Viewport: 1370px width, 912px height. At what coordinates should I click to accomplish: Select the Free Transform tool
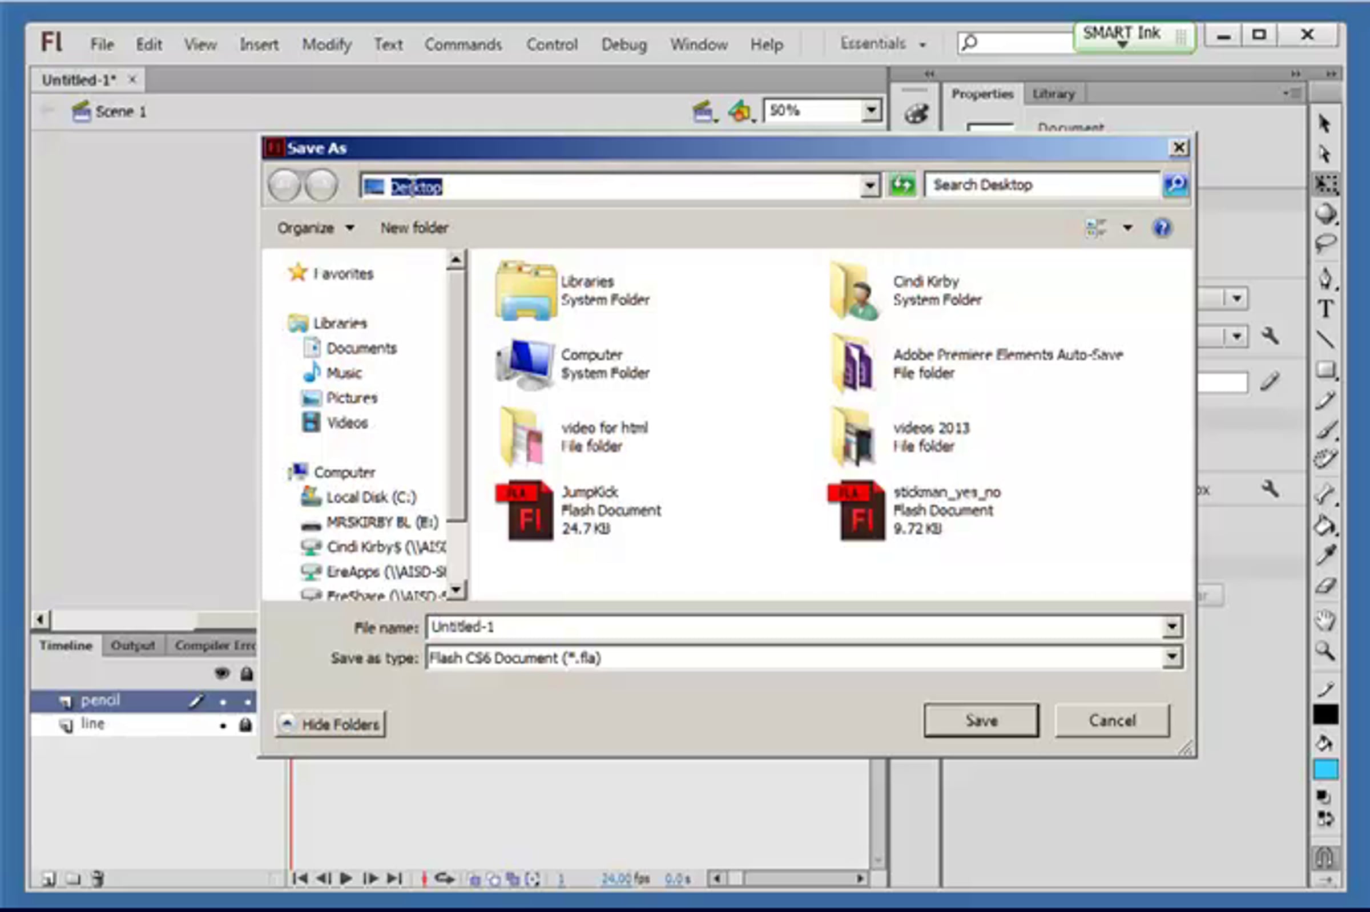click(x=1325, y=184)
